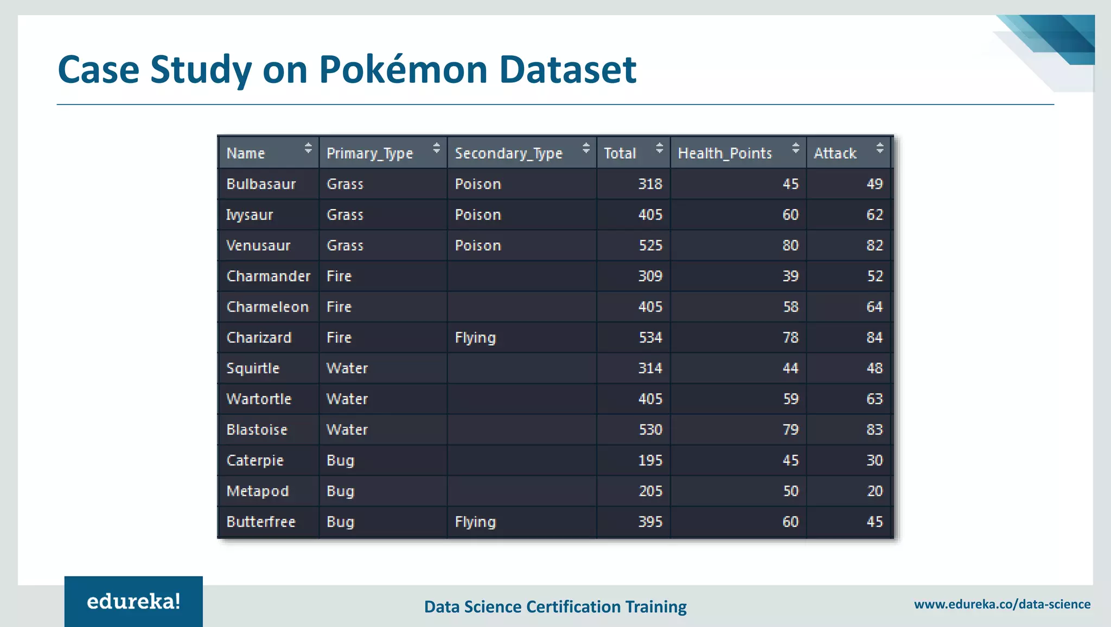Screen dimensions: 1111x627
Task: Select the Squirtle name cell
Action: 269,369
